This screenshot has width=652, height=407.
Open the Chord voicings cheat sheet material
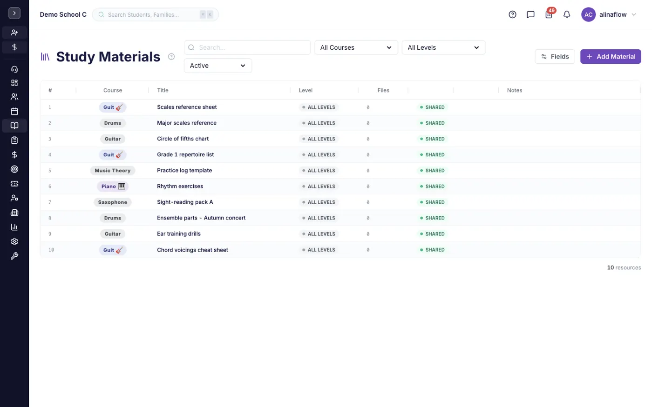pyautogui.click(x=192, y=250)
